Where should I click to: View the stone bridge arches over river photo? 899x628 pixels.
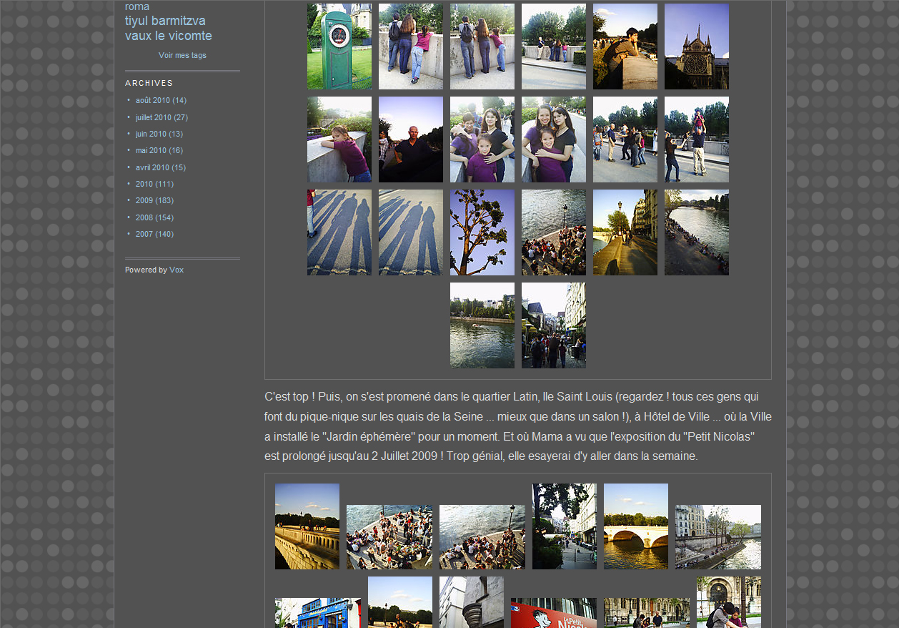(x=636, y=526)
